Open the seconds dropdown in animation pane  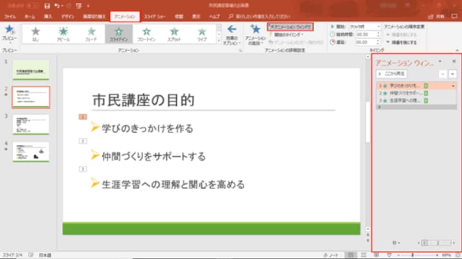[396, 243]
